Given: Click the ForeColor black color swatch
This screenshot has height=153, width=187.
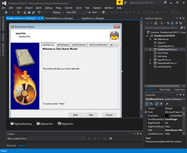Looking at the screenshot, I should (x=167, y=116).
